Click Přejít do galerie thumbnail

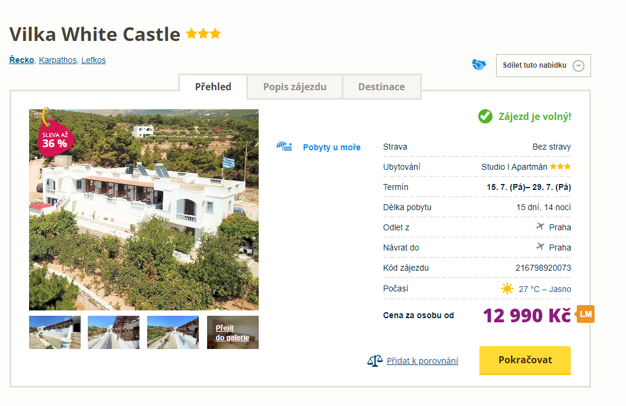coord(233,332)
